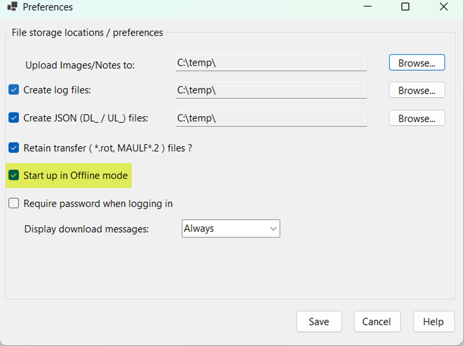Click the Create log files path field

(271, 90)
